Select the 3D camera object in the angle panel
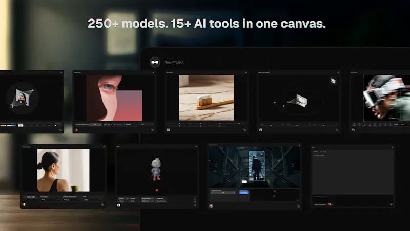 click(298, 101)
